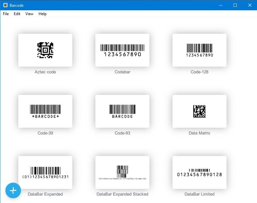Choose the DataBar Limited barcode tile
This screenshot has width=257, height=203.
click(x=199, y=172)
